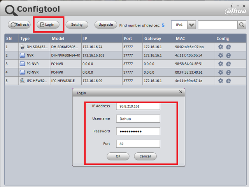Image resolution: width=249 pixels, height=187 pixels.
Task: Click gear config icon for DH-NVR608-64-4K row
Action: pyautogui.click(x=221, y=55)
